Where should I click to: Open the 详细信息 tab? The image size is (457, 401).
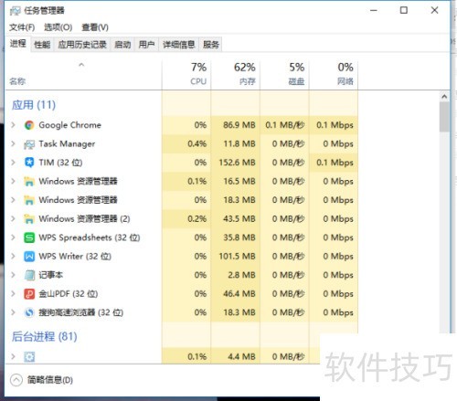(178, 45)
